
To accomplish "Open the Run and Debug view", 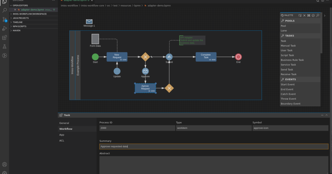I will pyautogui.click(x=4, y=28).
